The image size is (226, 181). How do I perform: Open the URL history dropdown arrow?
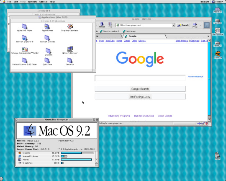tap(173, 25)
